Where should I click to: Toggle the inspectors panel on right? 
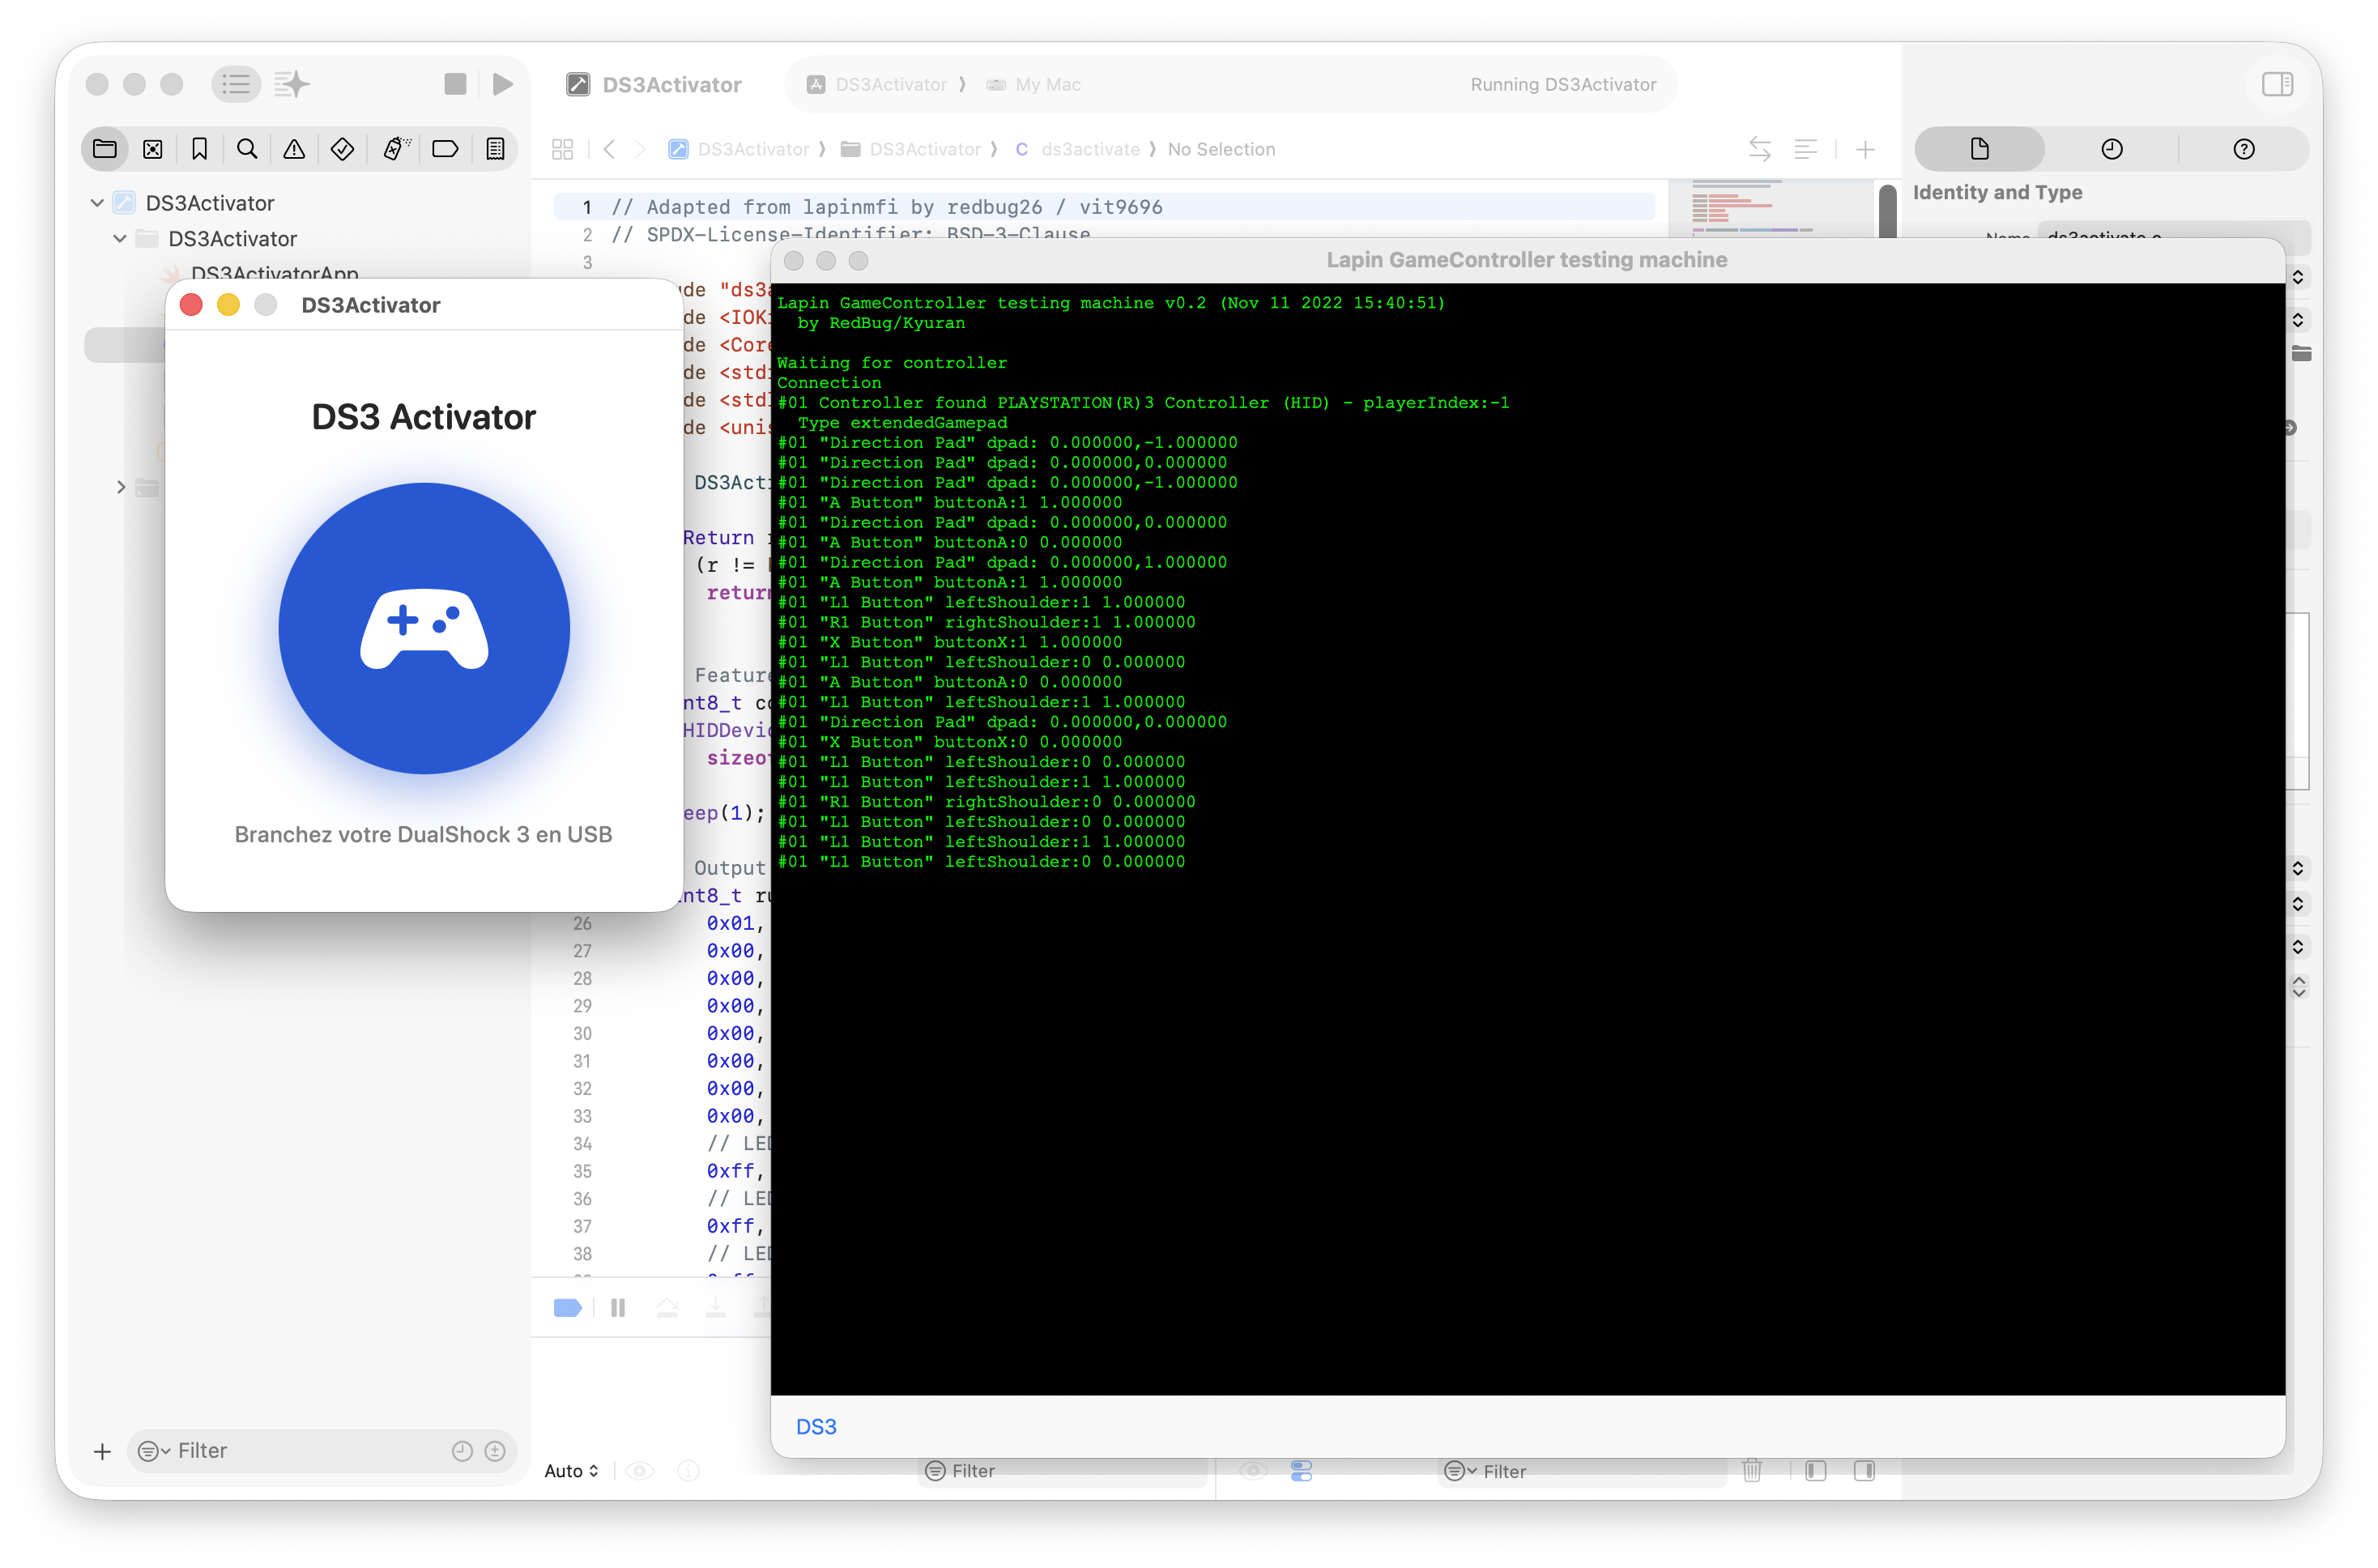(2277, 84)
